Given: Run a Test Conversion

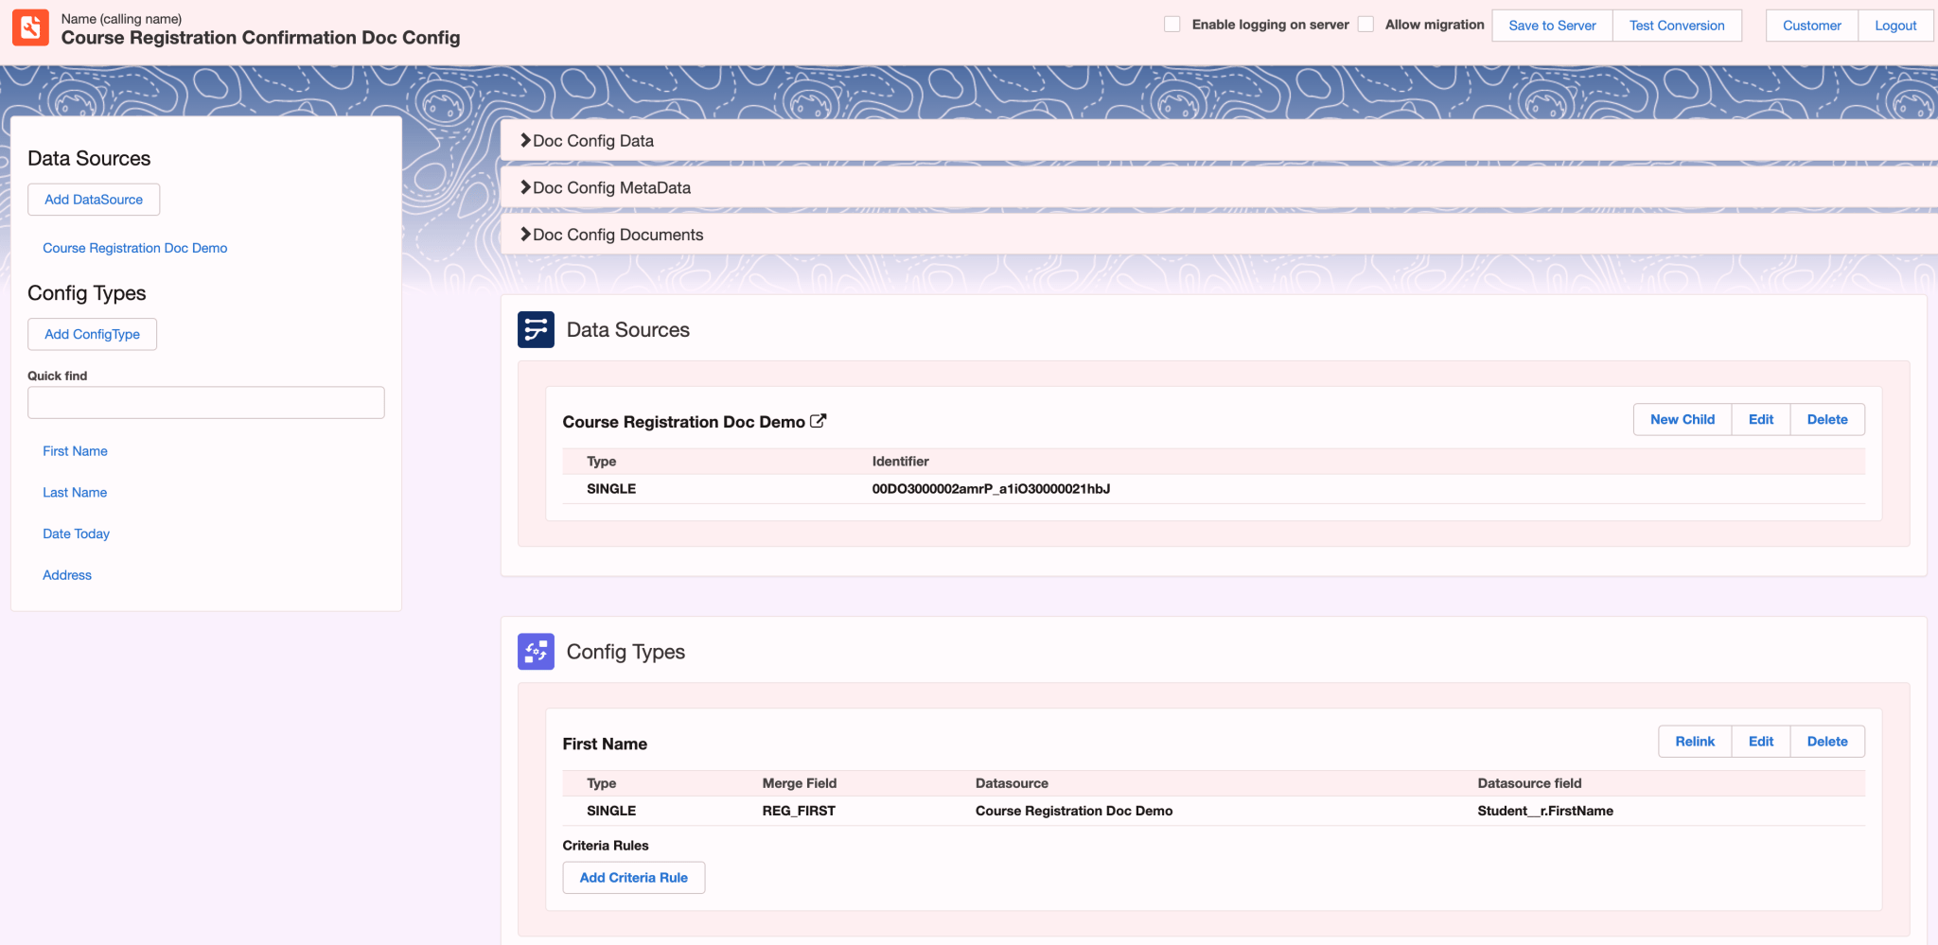Looking at the screenshot, I should (x=1676, y=26).
